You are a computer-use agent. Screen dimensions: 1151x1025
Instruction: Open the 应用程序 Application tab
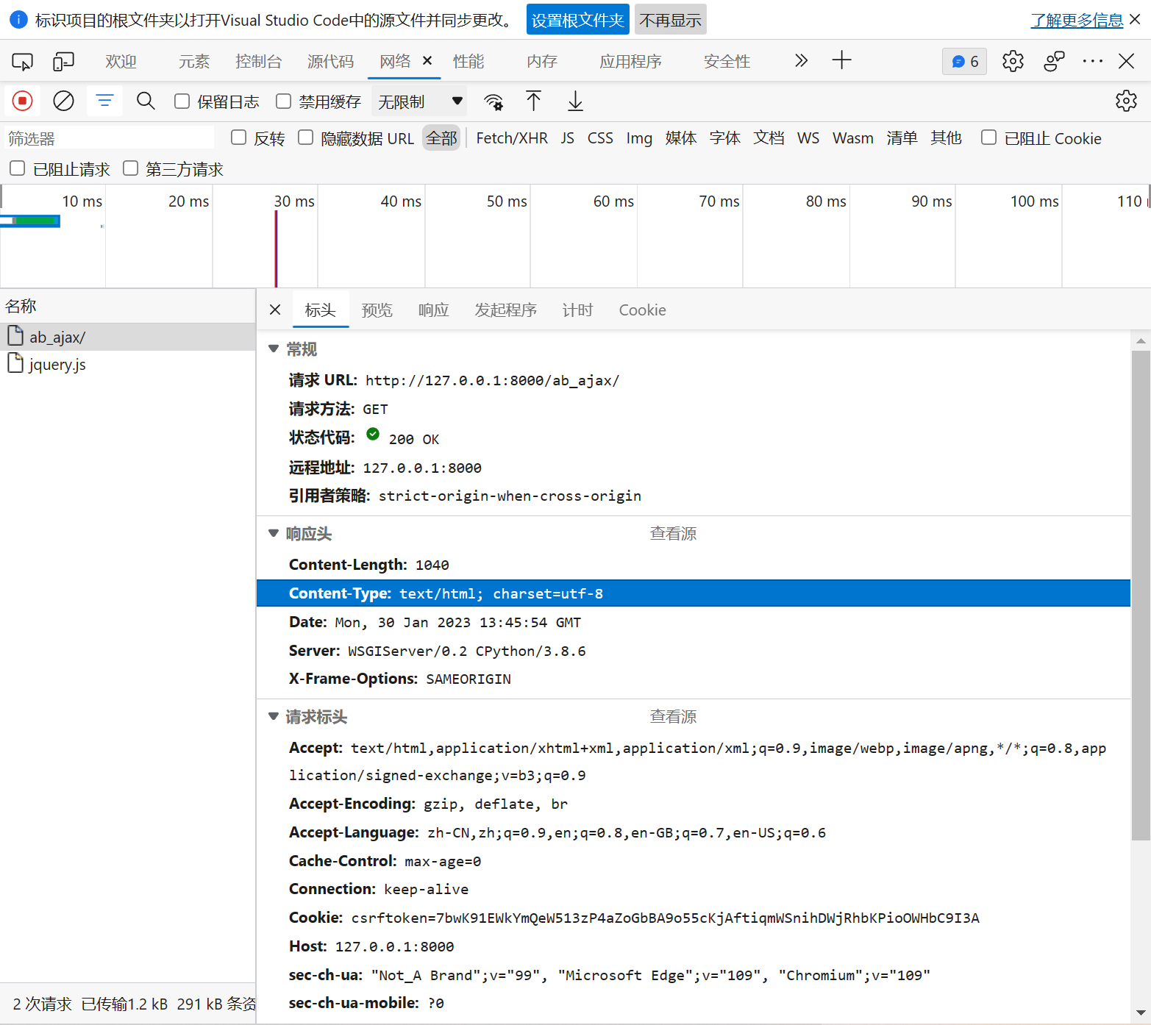(x=630, y=62)
